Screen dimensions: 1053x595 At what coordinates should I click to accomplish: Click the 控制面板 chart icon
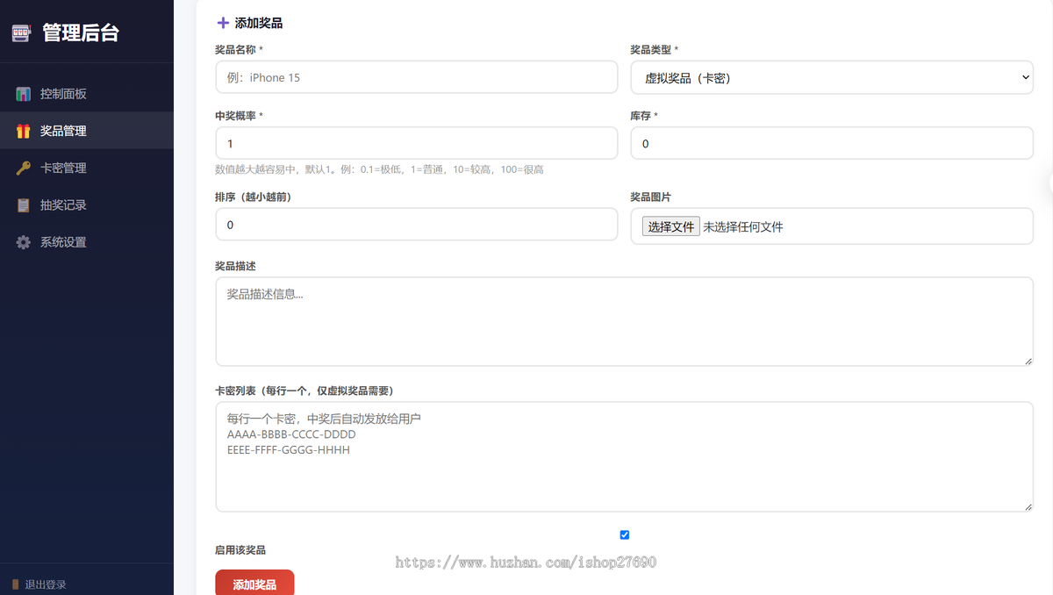click(24, 94)
